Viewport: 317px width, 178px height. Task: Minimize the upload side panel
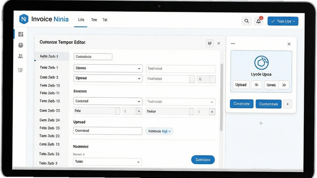[x=233, y=44]
